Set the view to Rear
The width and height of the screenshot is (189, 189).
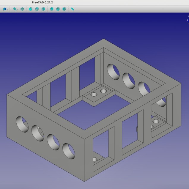pyautogui.click(x=52, y=9)
